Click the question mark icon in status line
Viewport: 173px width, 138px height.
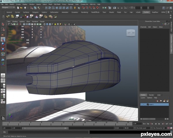tap(71, 8)
